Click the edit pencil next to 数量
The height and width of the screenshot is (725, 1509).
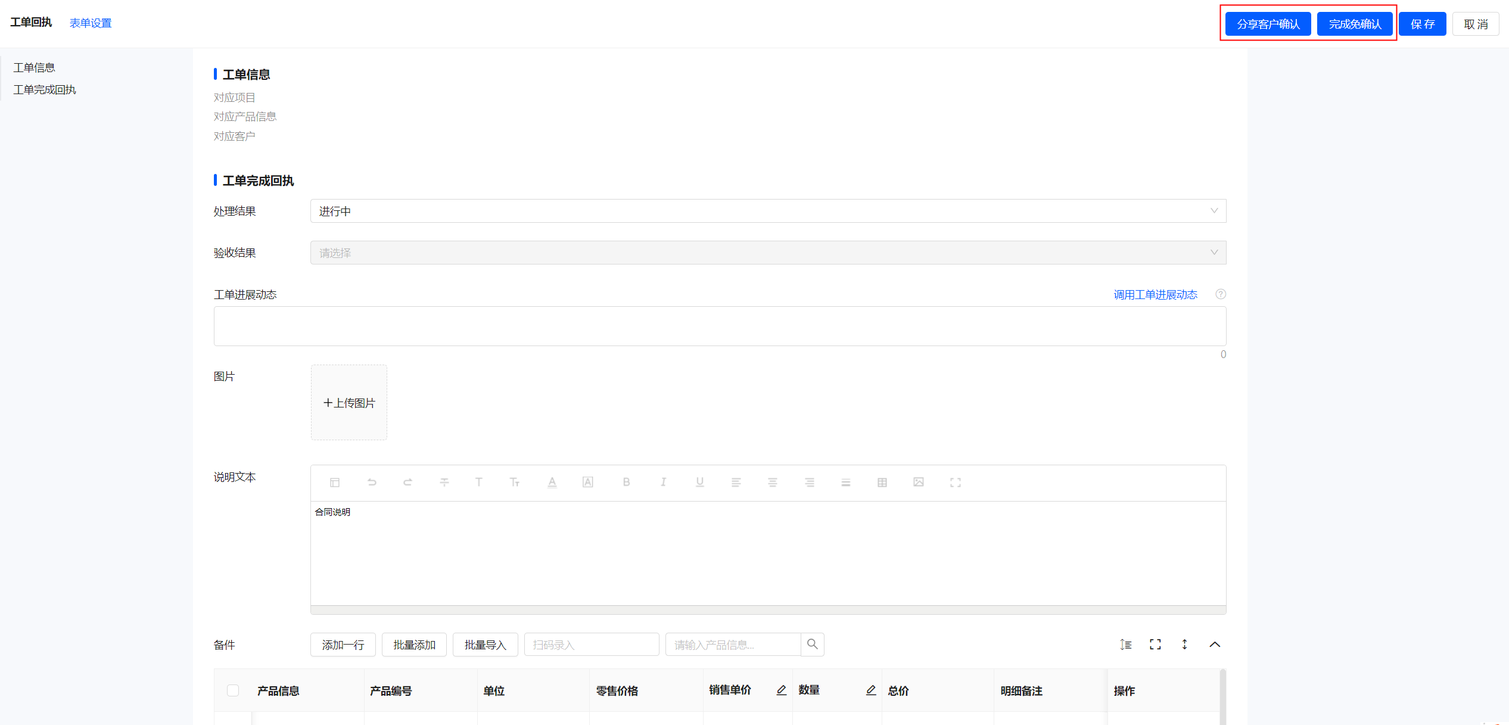tap(871, 690)
